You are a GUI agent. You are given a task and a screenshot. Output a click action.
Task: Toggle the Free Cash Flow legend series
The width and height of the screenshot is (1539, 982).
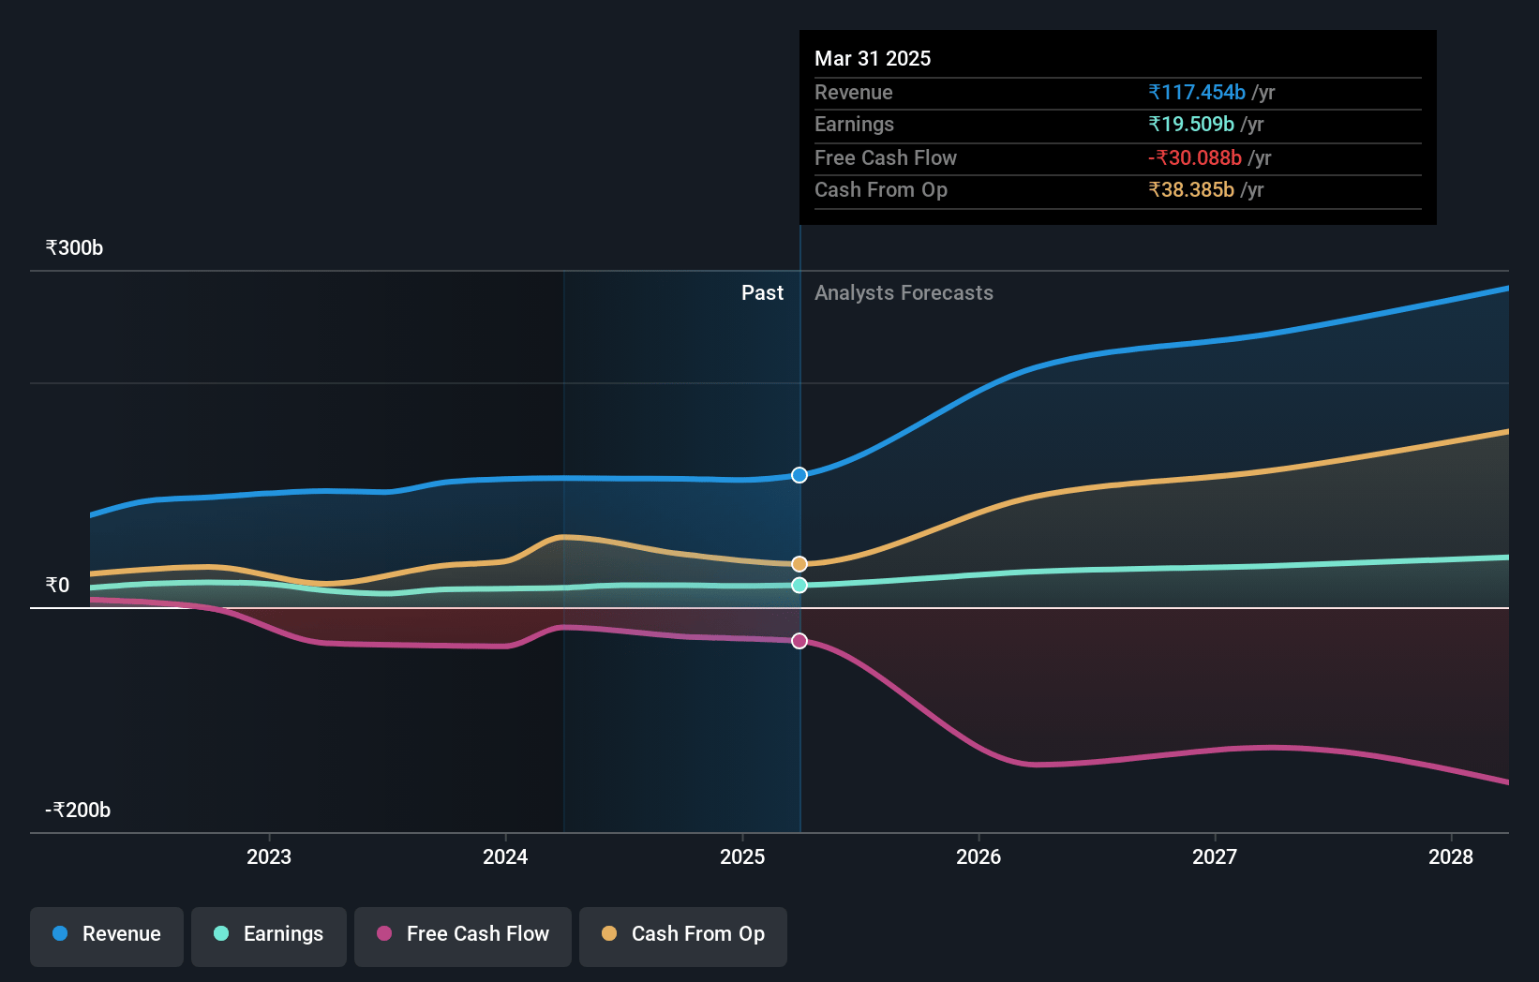coord(463,936)
